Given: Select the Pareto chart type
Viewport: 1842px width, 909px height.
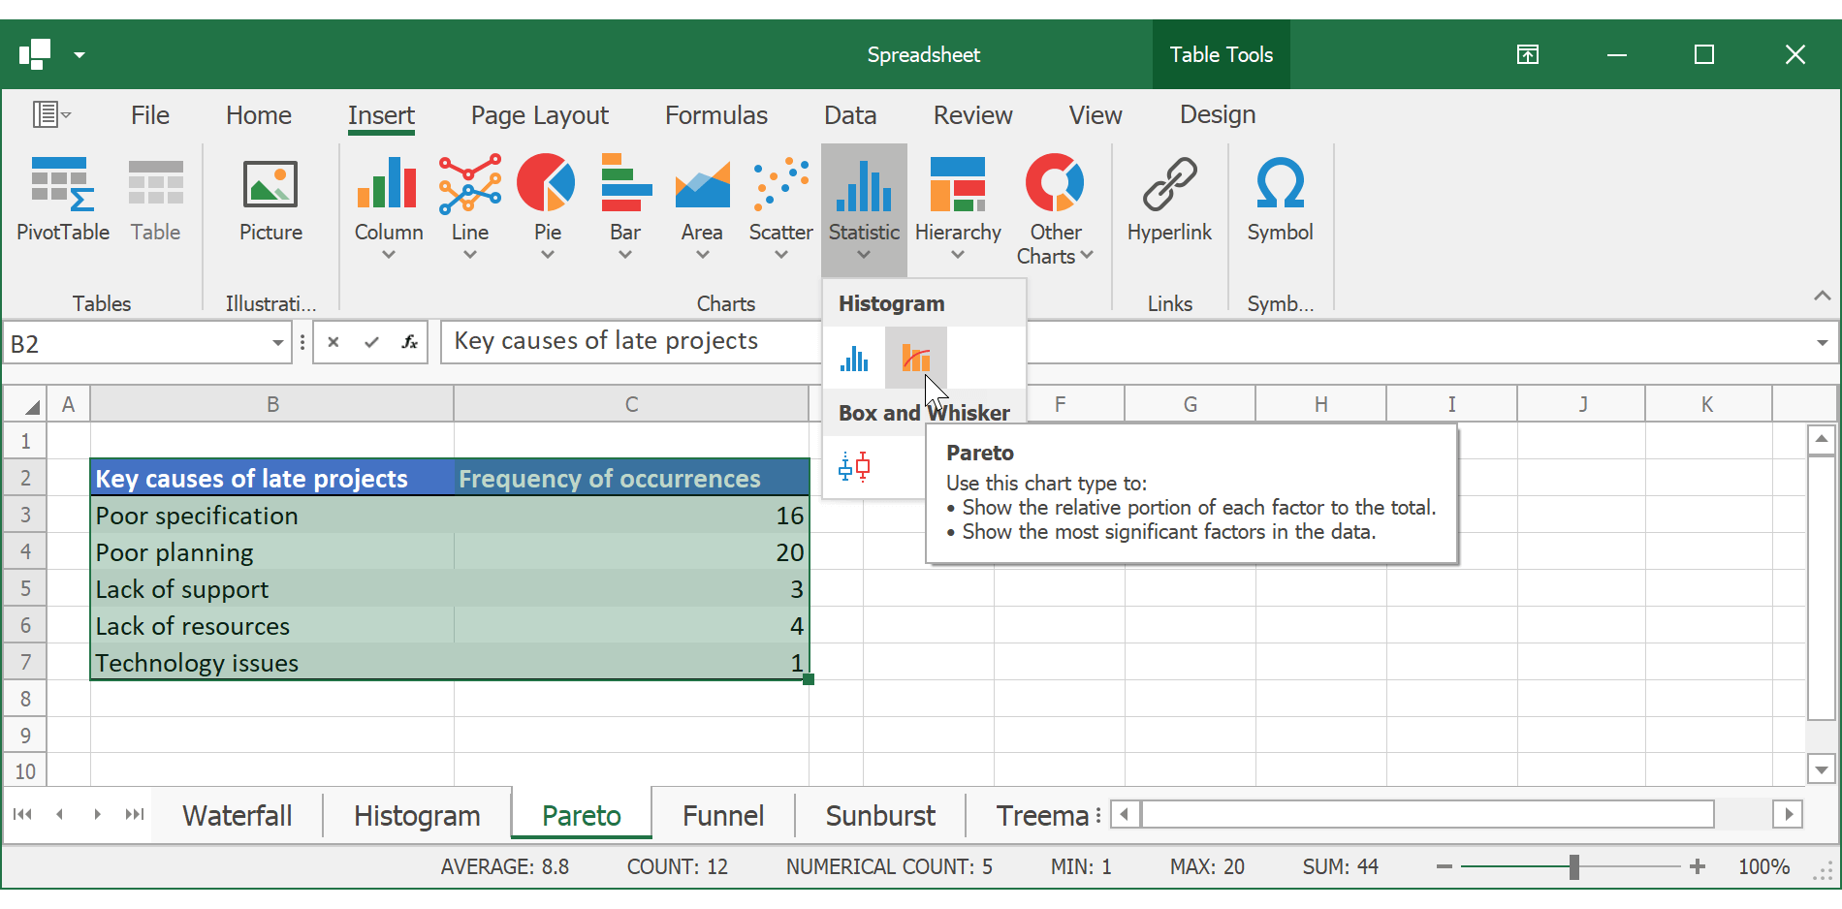Looking at the screenshot, I should click(x=915, y=358).
